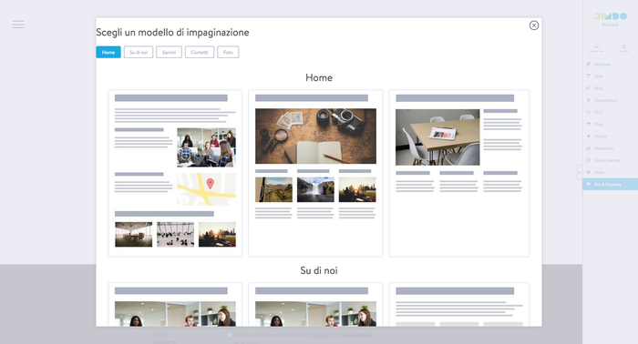This screenshot has width=638, height=344.
Task: Open SEO from the sidebar
Action: [x=610, y=112]
